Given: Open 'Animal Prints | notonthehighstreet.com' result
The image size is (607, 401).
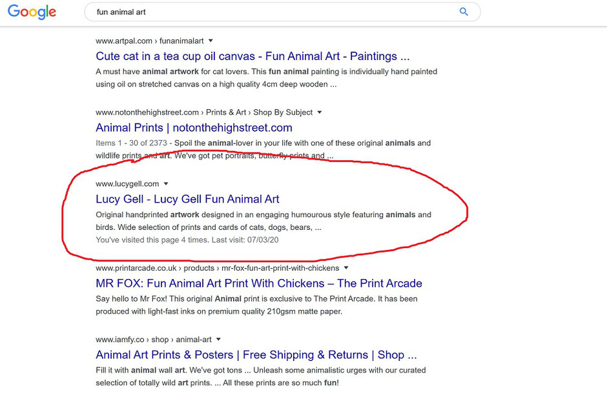Looking at the screenshot, I should (x=194, y=128).
